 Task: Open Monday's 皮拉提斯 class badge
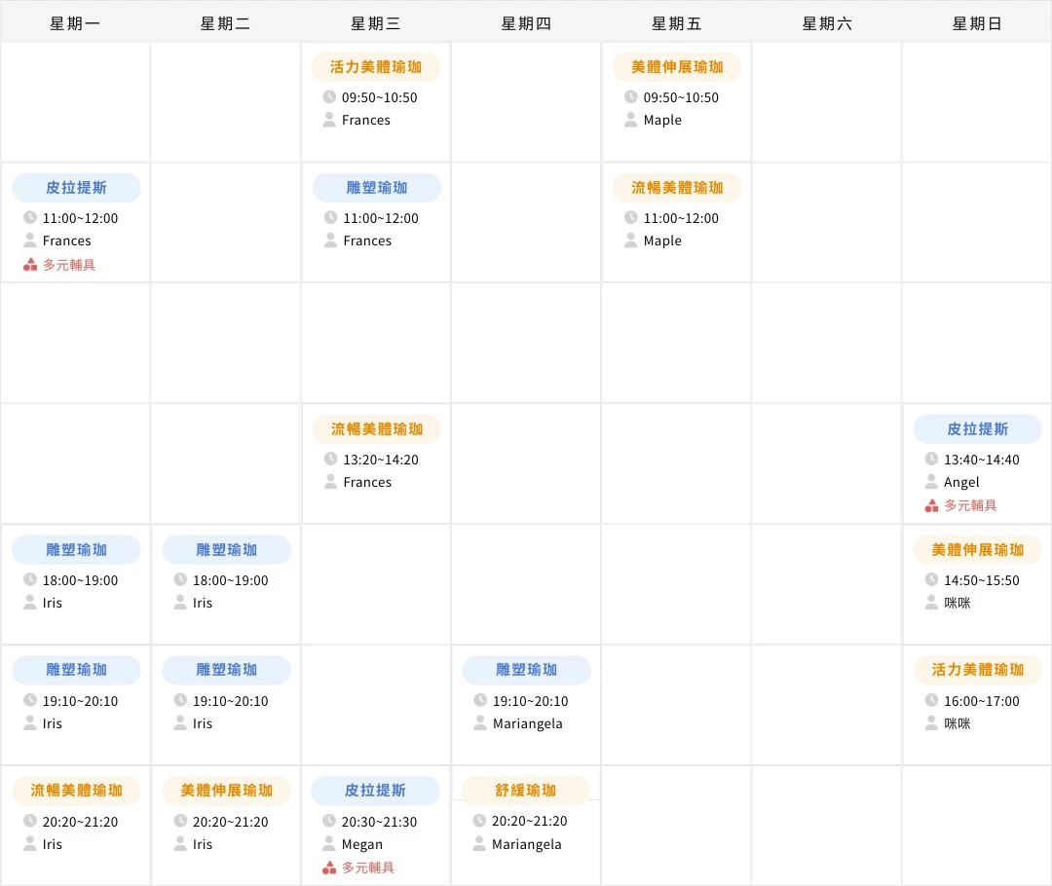pyautogui.click(x=75, y=187)
